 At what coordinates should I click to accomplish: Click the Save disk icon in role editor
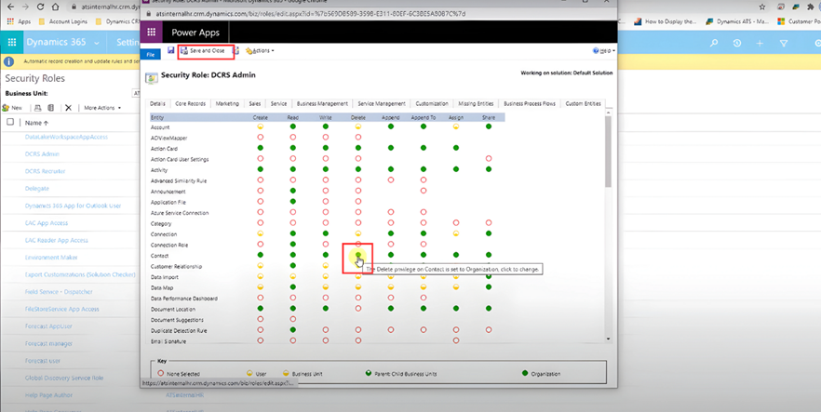click(170, 50)
